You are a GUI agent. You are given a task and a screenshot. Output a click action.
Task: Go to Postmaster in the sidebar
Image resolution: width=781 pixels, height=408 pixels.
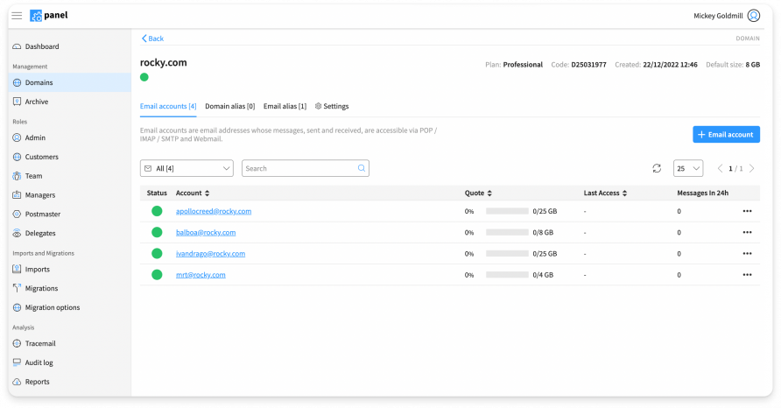[42, 214]
